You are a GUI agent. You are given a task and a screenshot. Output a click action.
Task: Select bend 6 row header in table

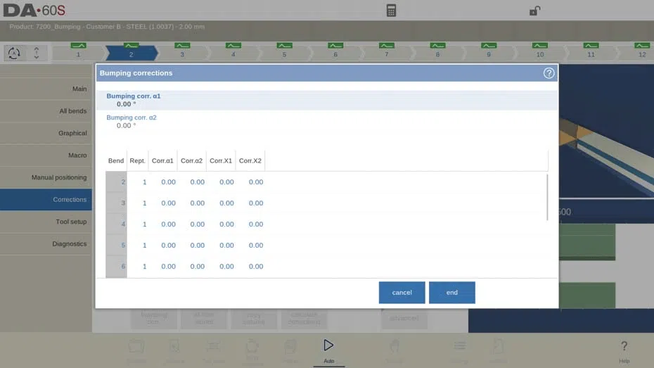point(116,266)
